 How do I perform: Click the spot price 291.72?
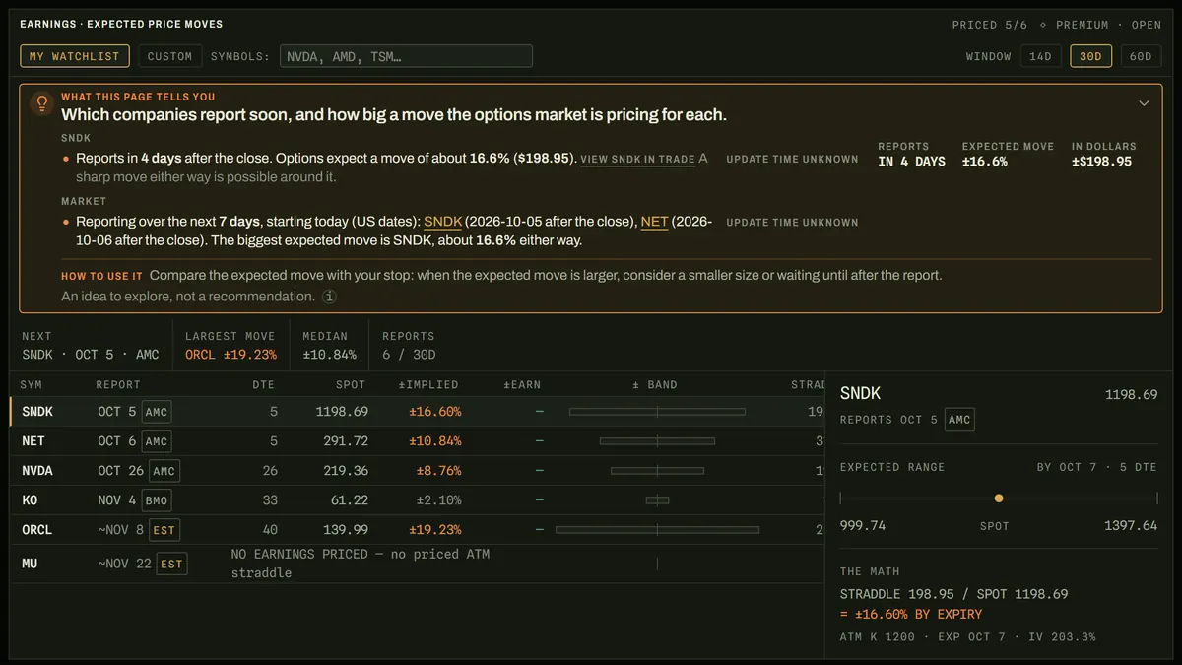click(346, 440)
